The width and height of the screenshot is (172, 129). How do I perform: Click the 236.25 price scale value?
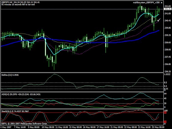pos(168,72)
